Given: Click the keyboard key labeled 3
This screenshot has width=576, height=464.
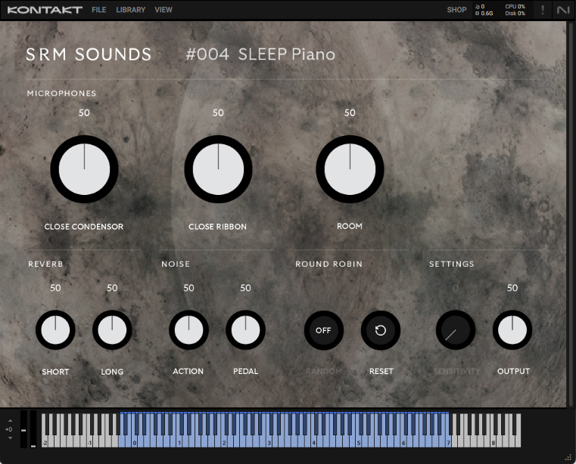Looking at the screenshot, I should [269, 440].
